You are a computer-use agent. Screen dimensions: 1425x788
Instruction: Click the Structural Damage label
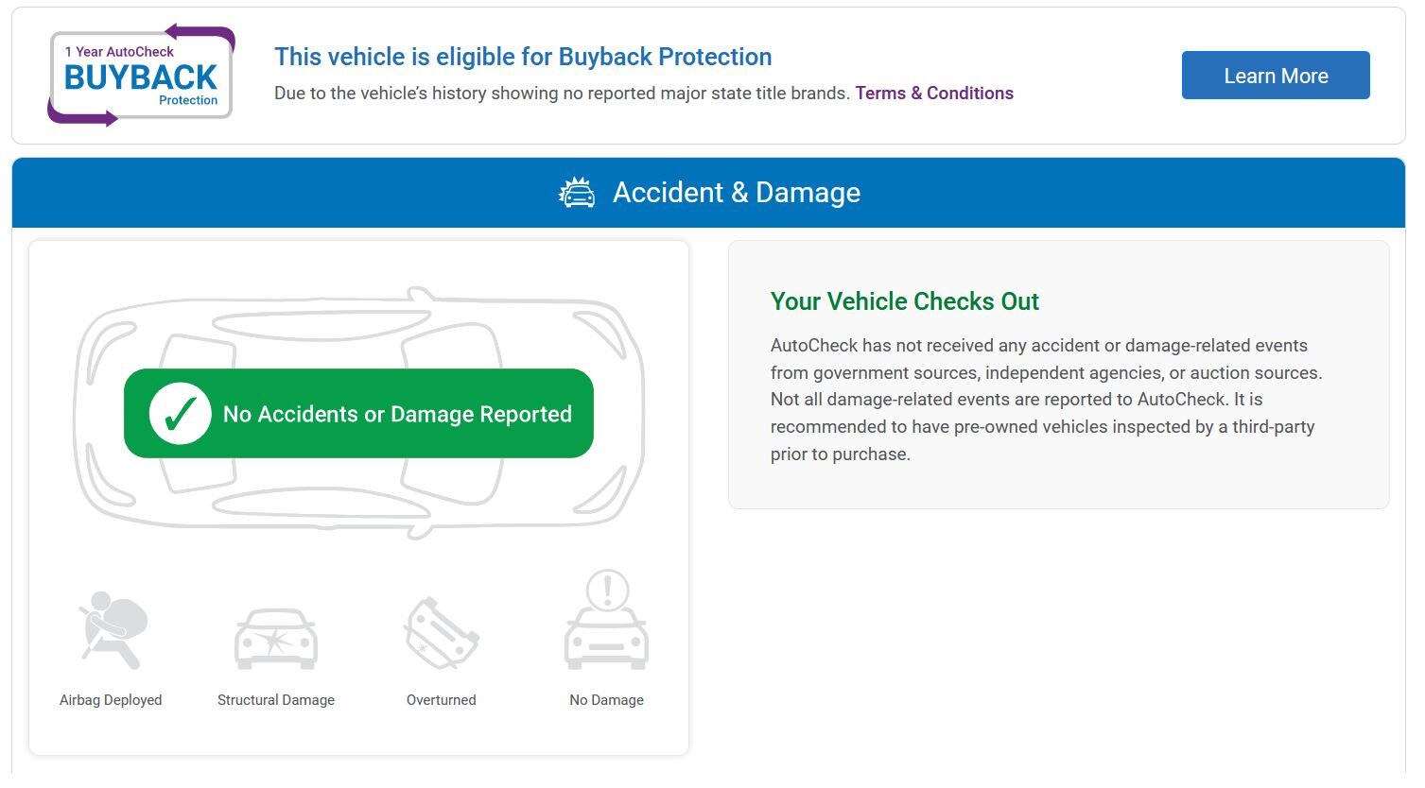pos(276,700)
